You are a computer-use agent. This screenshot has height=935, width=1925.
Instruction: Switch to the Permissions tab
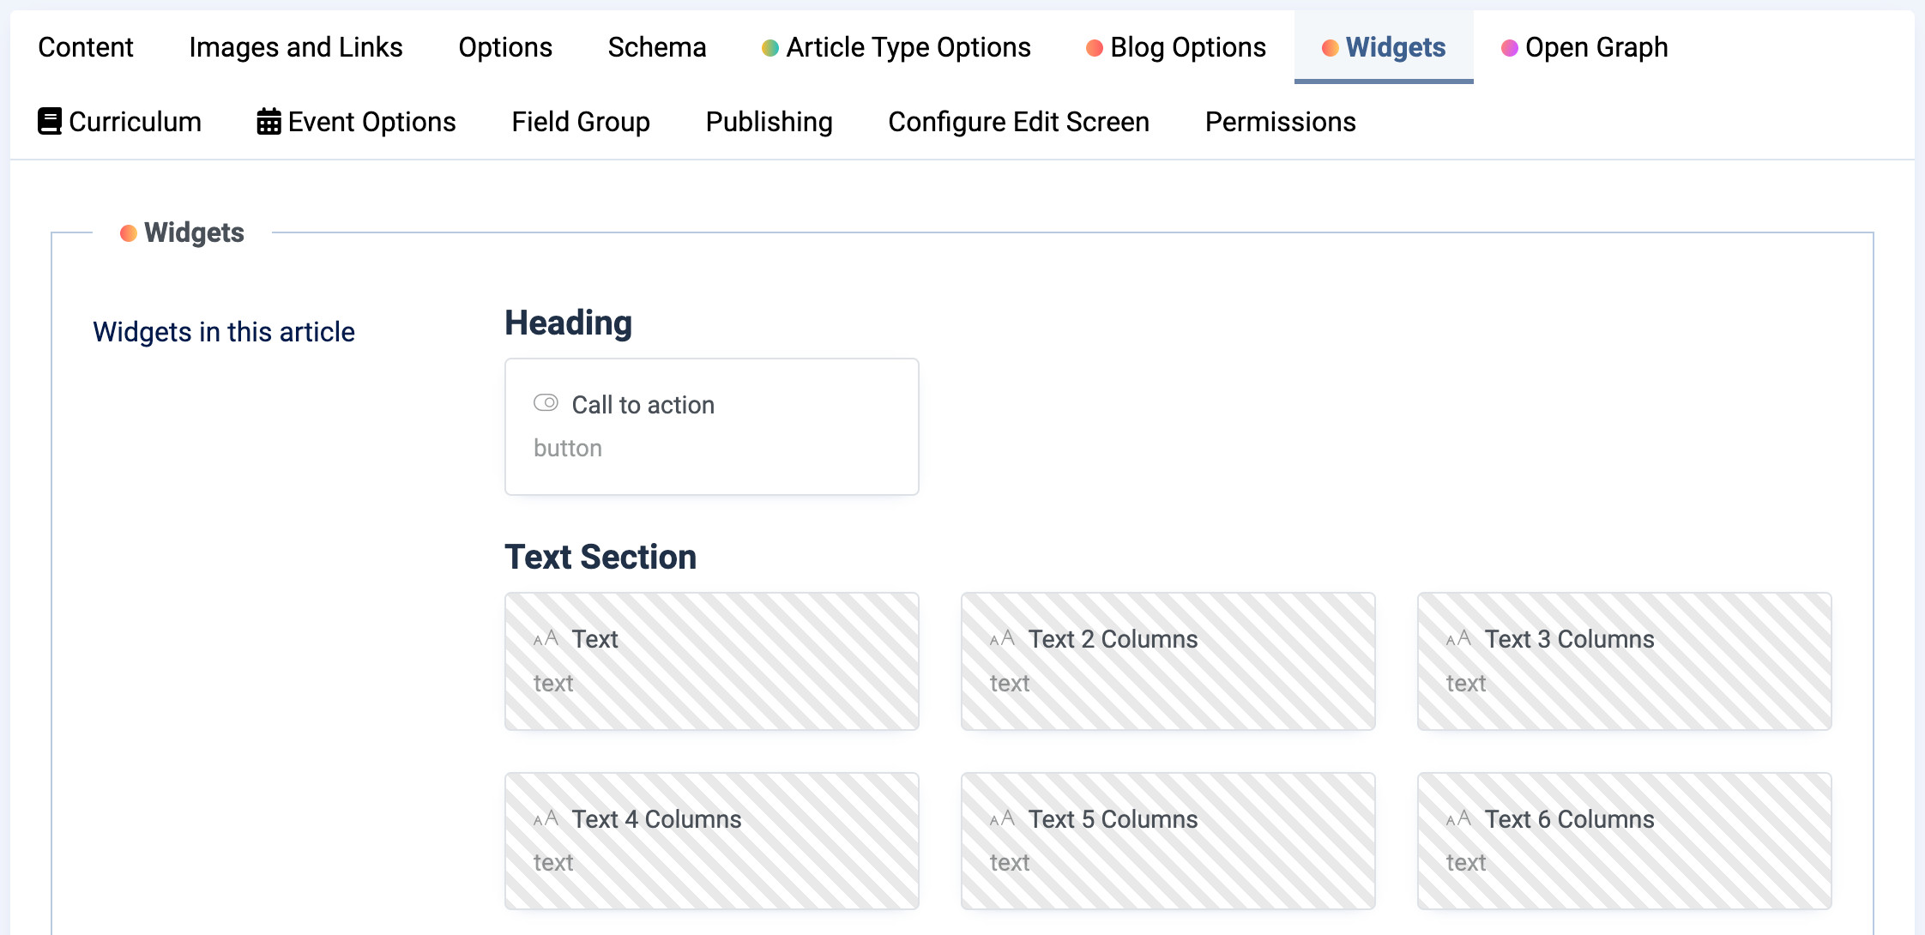click(1281, 122)
